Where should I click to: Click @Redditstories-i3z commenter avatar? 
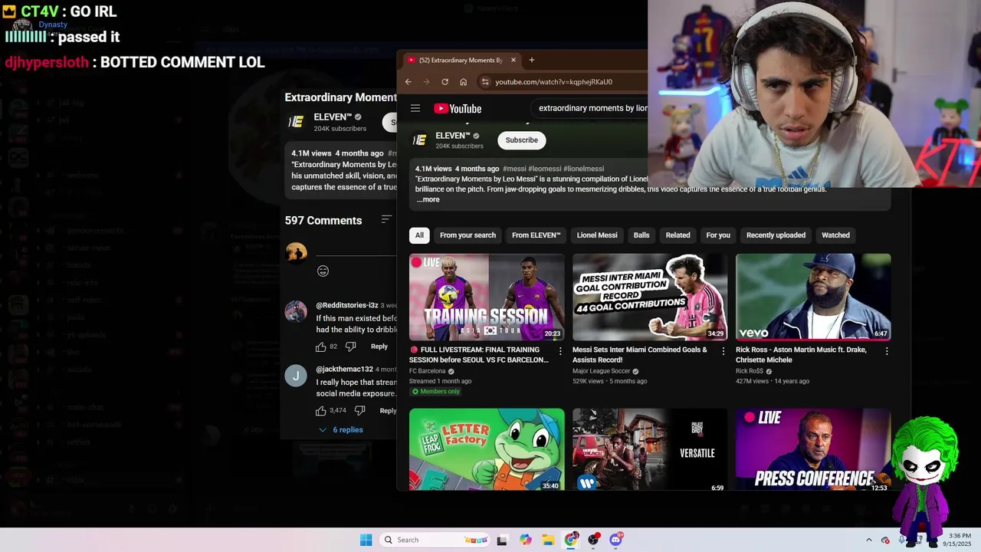[x=296, y=311]
